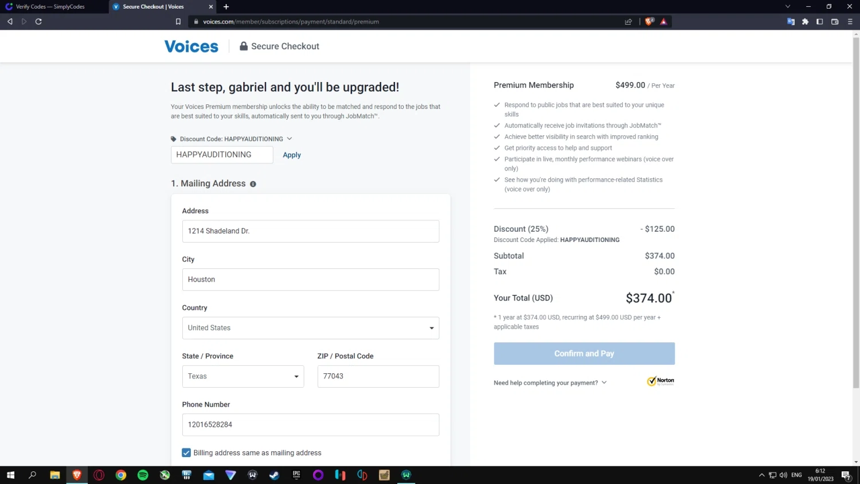Open the Country dropdown
860x484 pixels.
click(x=311, y=328)
